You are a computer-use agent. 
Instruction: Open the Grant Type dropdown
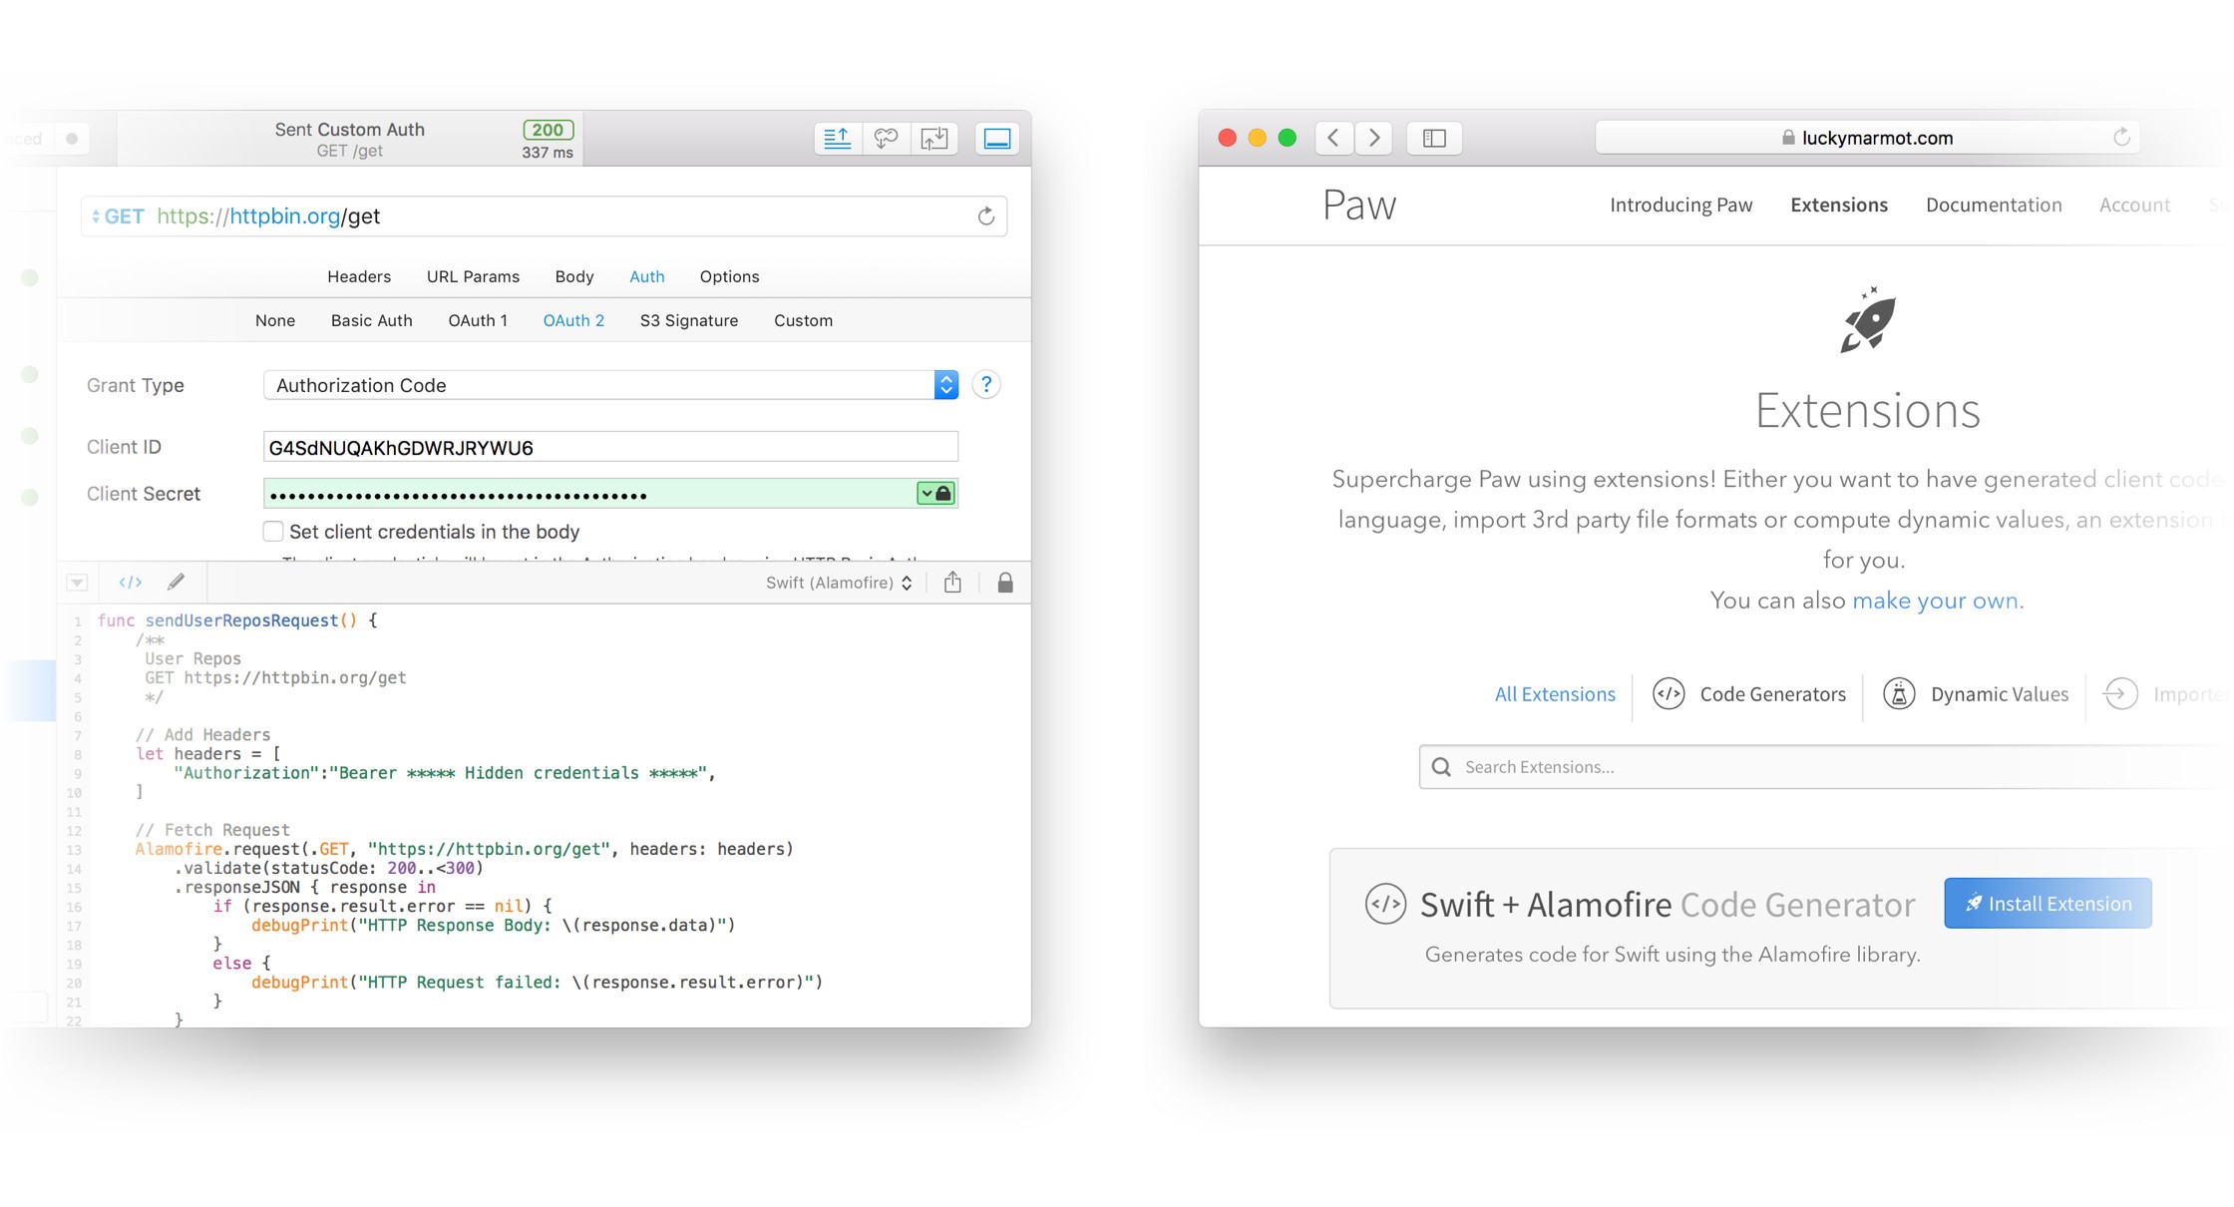610,385
